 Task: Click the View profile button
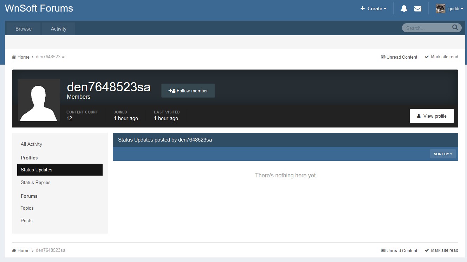[432, 116]
